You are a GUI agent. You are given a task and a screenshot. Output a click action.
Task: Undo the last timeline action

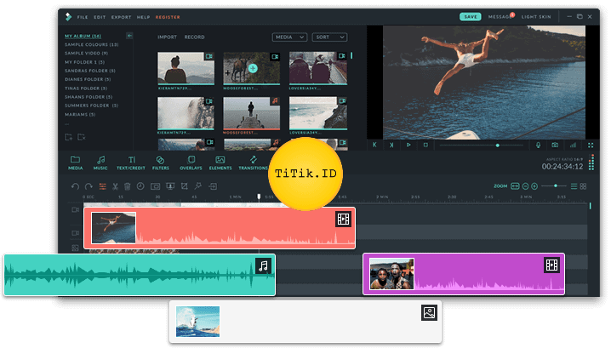pyautogui.click(x=75, y=186)
